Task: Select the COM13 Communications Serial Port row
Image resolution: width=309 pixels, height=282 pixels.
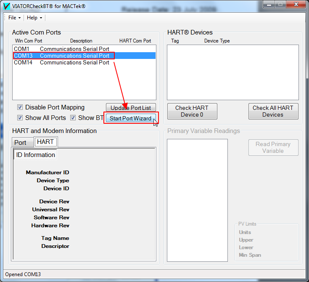Action: coord(85,56)
